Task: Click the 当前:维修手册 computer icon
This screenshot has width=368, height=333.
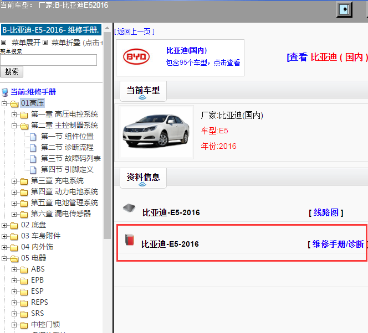Action: click(4, 92)
